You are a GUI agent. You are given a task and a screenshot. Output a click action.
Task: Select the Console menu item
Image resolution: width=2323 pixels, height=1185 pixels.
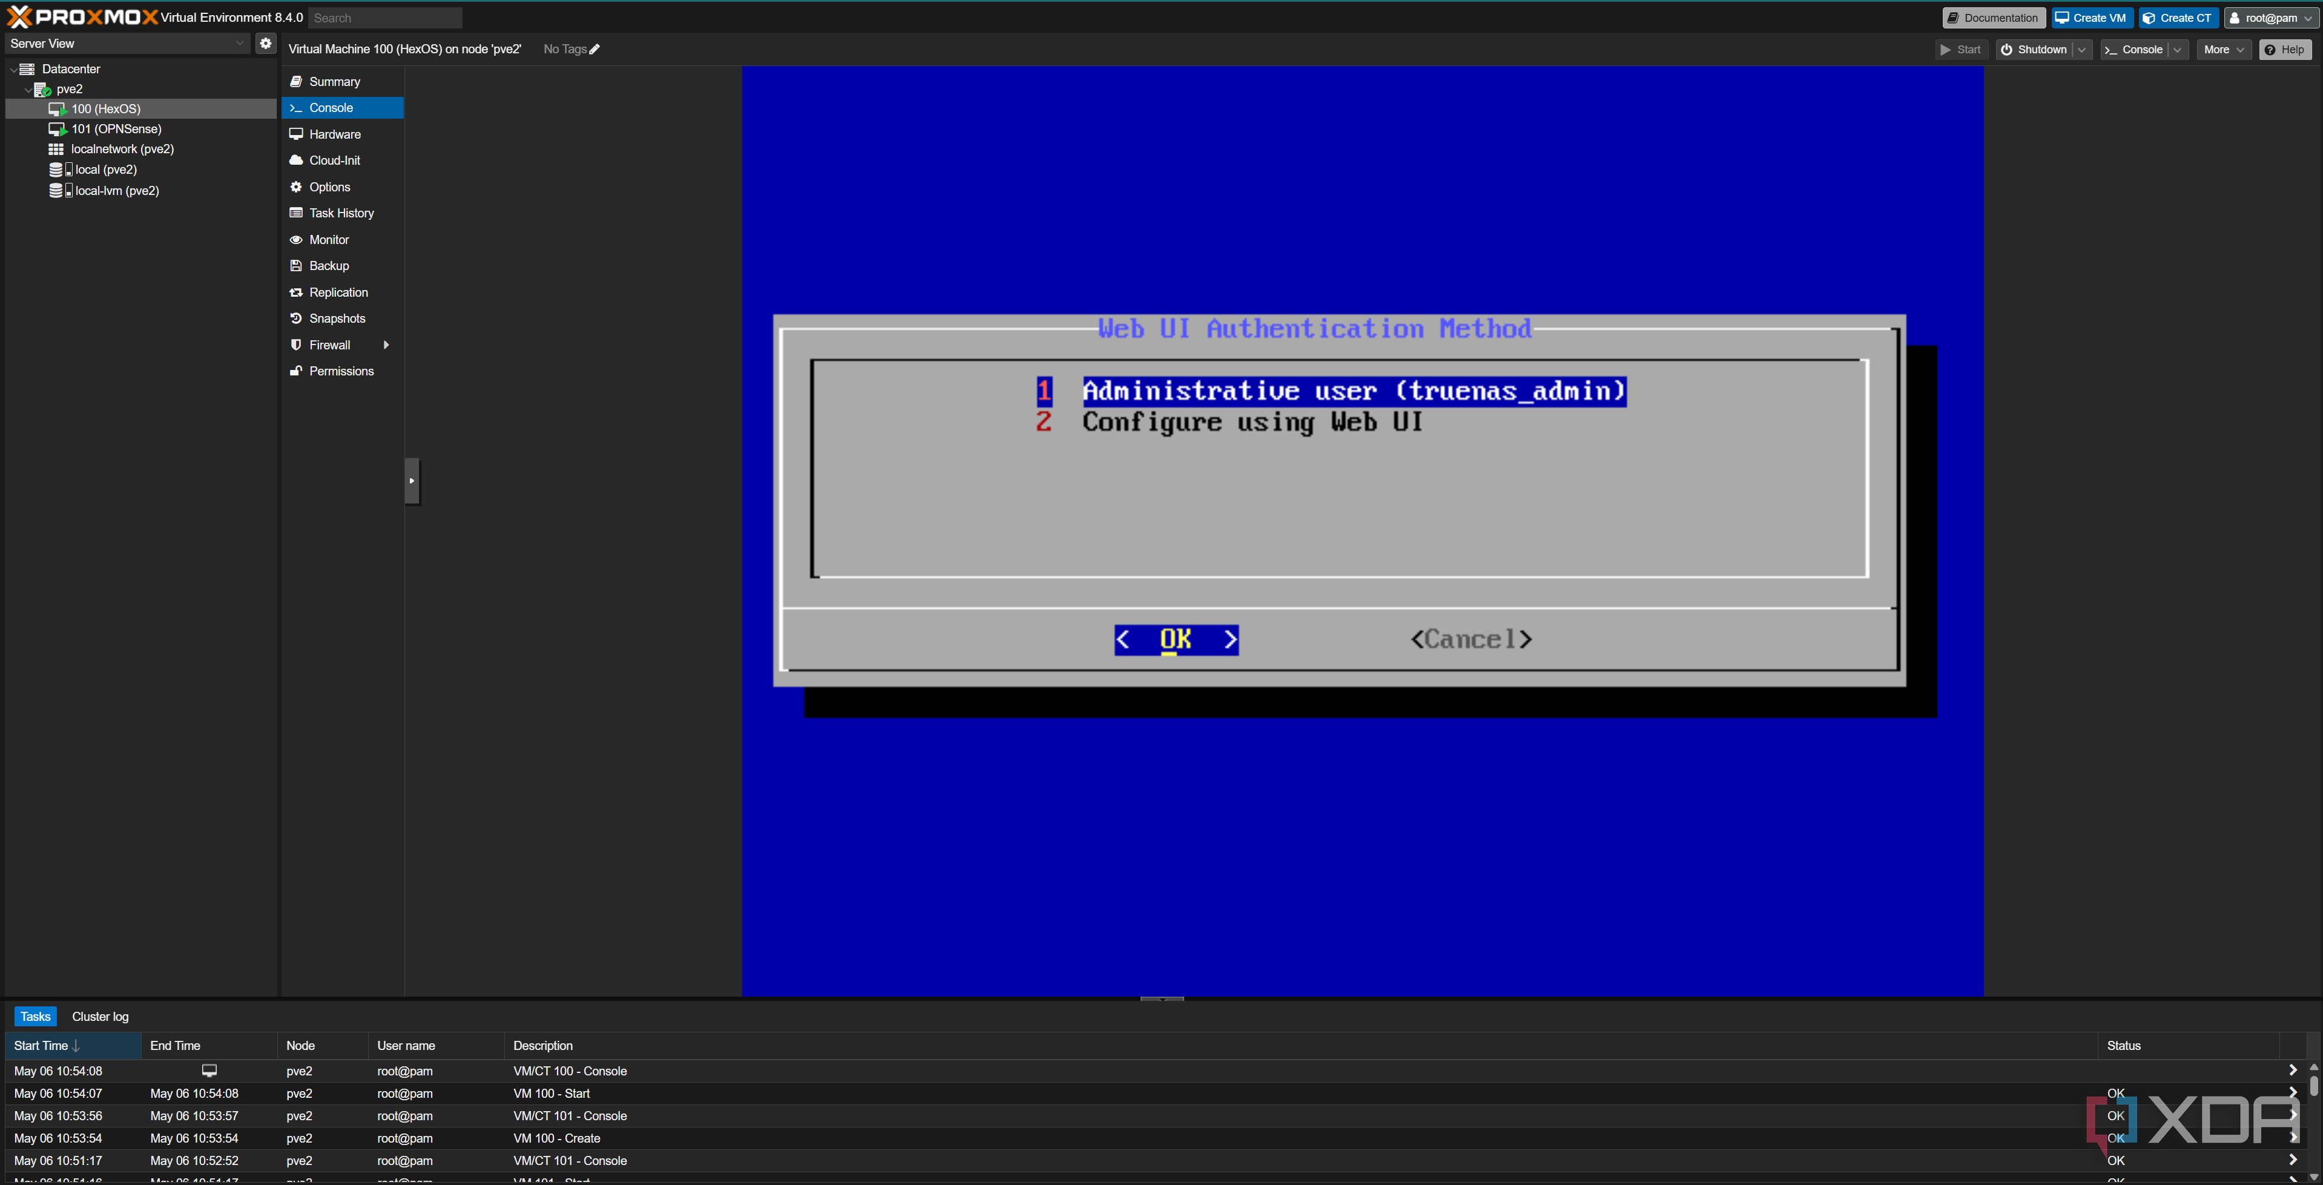coord(343,107)
